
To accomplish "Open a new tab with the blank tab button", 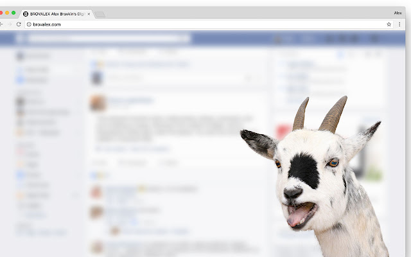I will tap(100, 15).
